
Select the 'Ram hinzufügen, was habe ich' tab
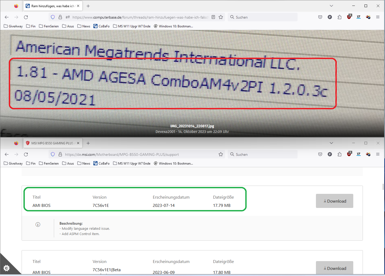[53, 6]
